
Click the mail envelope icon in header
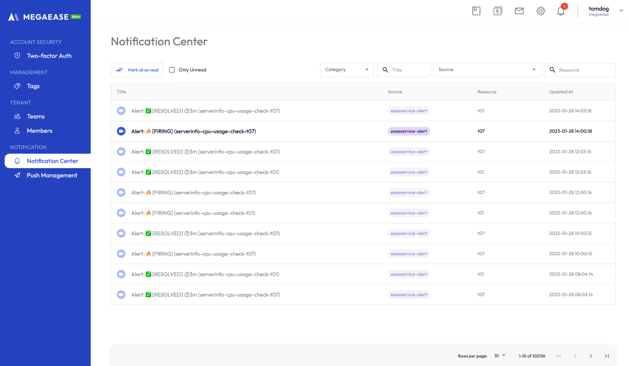click(x=519, y=11)
